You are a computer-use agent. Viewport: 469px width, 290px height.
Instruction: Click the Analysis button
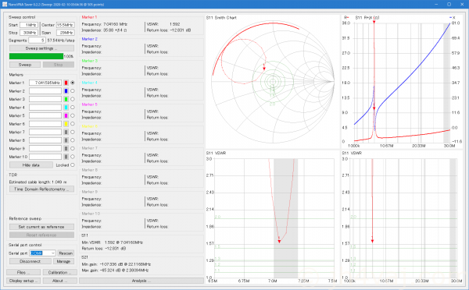[x=141, y=281]
